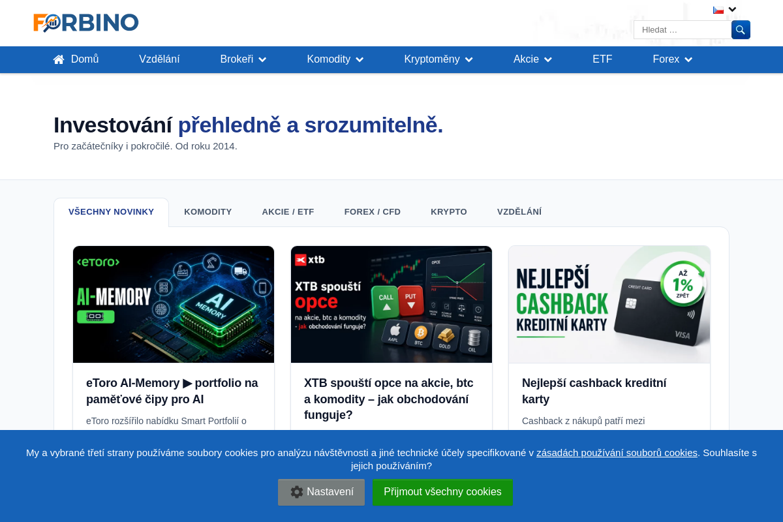Open the eToro AI-Memory article thumbnail
Screen dimensions: 783x522
(x=174, y=304)
